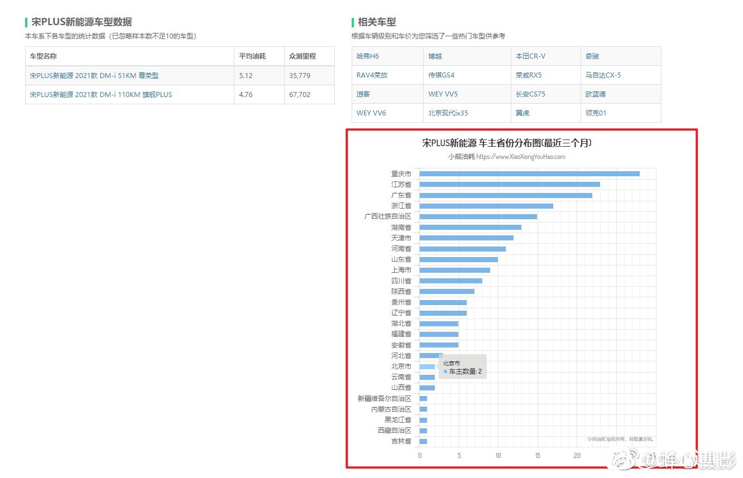This screenshot has height=478, width=743.
Task: Click the 云南省 bar in the chart
Action: pyautogui.click(x=427, y=377)
